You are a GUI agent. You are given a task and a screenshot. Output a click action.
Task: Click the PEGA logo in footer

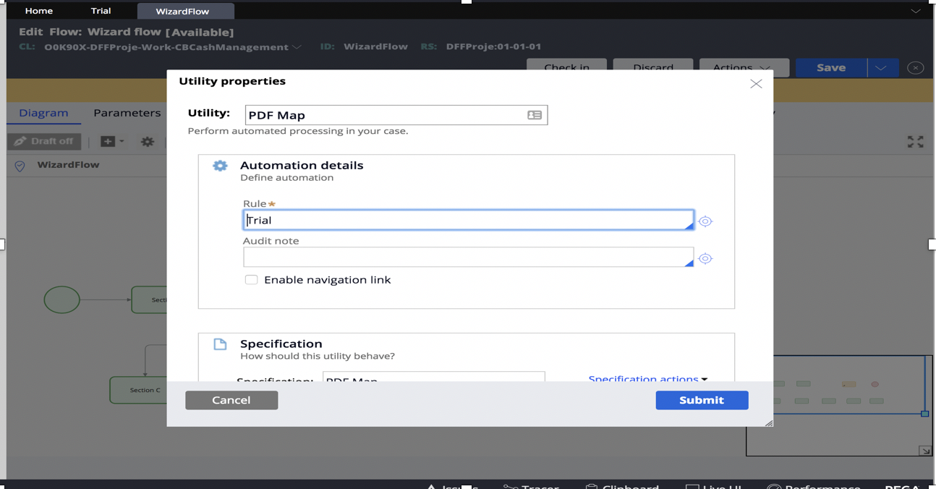point(902,487)
